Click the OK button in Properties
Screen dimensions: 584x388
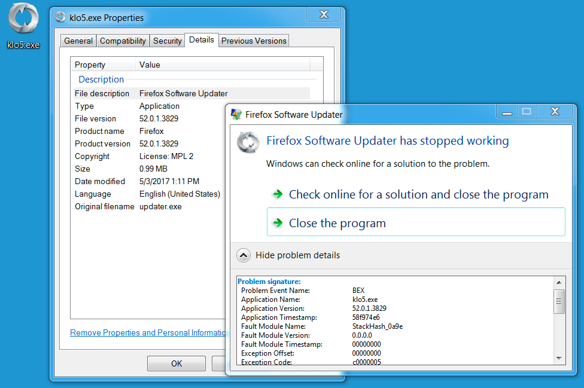click(177, 363)
